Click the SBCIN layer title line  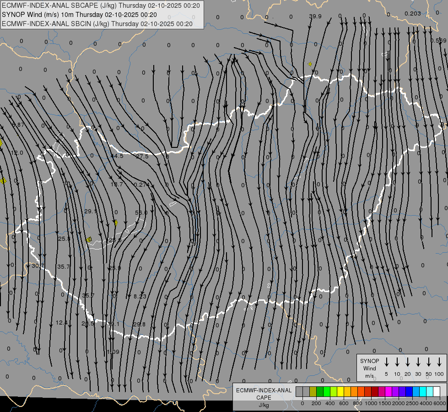[97, 24]
